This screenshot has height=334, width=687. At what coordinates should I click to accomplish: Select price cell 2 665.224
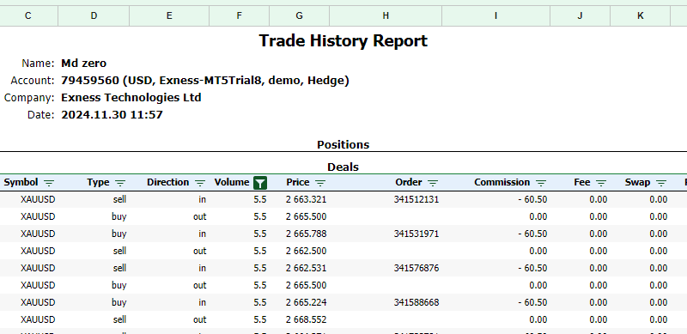307,302
